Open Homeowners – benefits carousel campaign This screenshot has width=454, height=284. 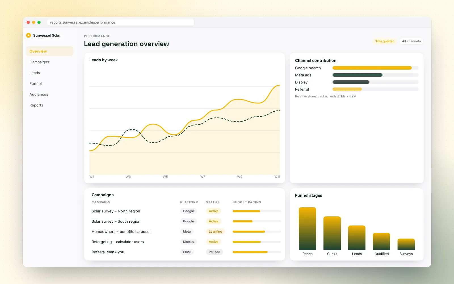pos(121,231)
